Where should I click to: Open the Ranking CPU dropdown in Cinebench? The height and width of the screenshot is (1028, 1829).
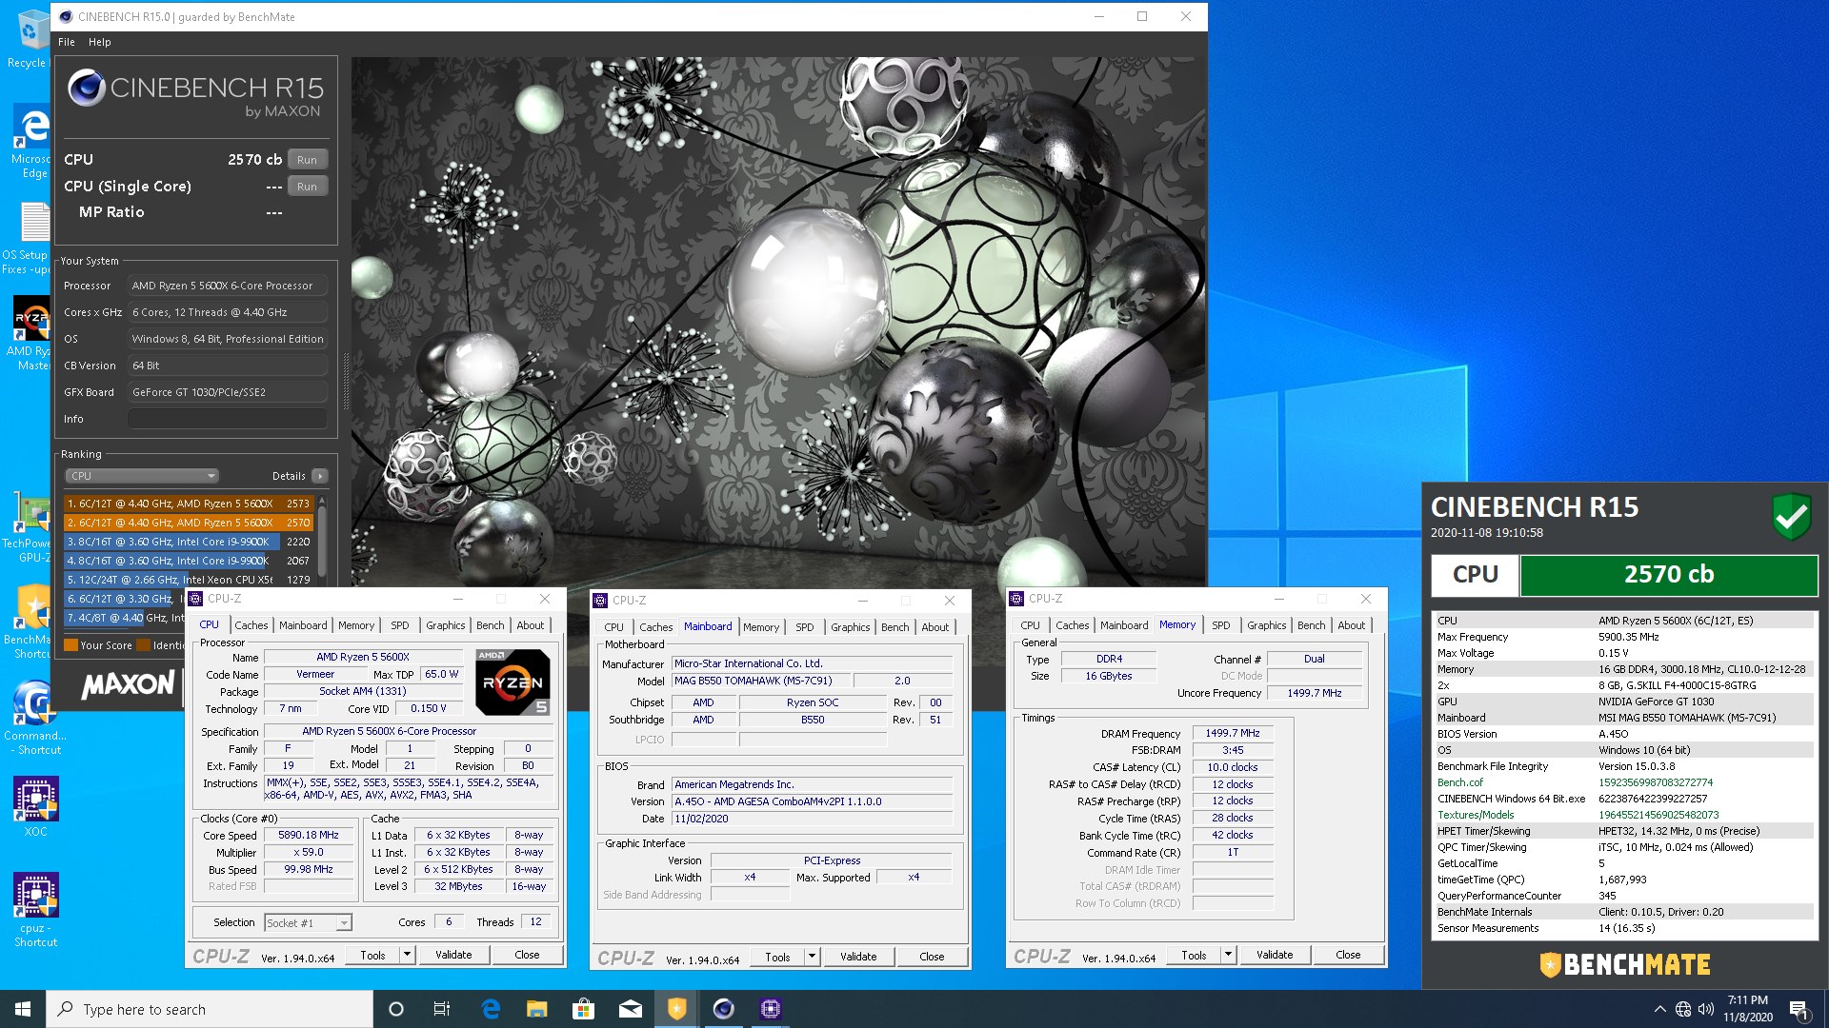142,476
